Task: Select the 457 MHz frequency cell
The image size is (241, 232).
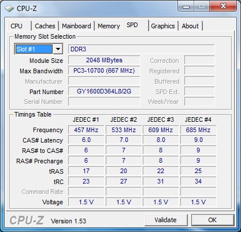Action: pos(86,130)
